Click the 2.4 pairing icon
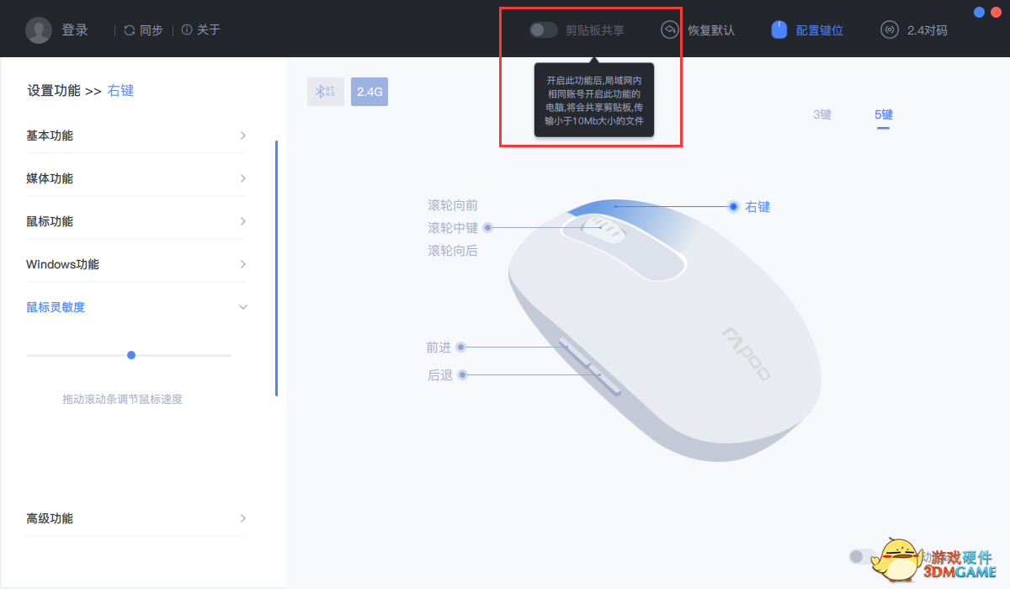Viewport: 1010px width, 589px height. (x=890, y=30)
